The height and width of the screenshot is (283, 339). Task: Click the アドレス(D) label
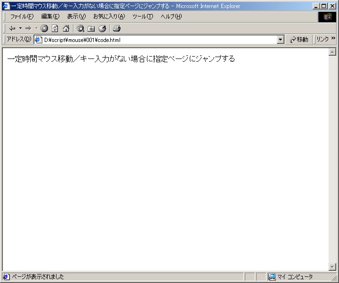pos(19,39)
